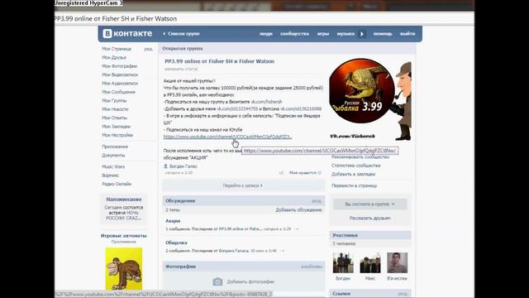The width and height of the screenshot is (529, 298).
Task: Click the 'Участники' section header
Action: [345, 235]
